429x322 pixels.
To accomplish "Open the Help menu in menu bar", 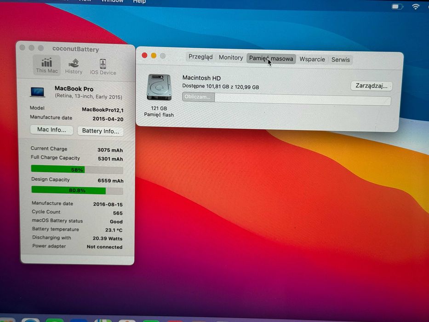I will click(139, 2).
